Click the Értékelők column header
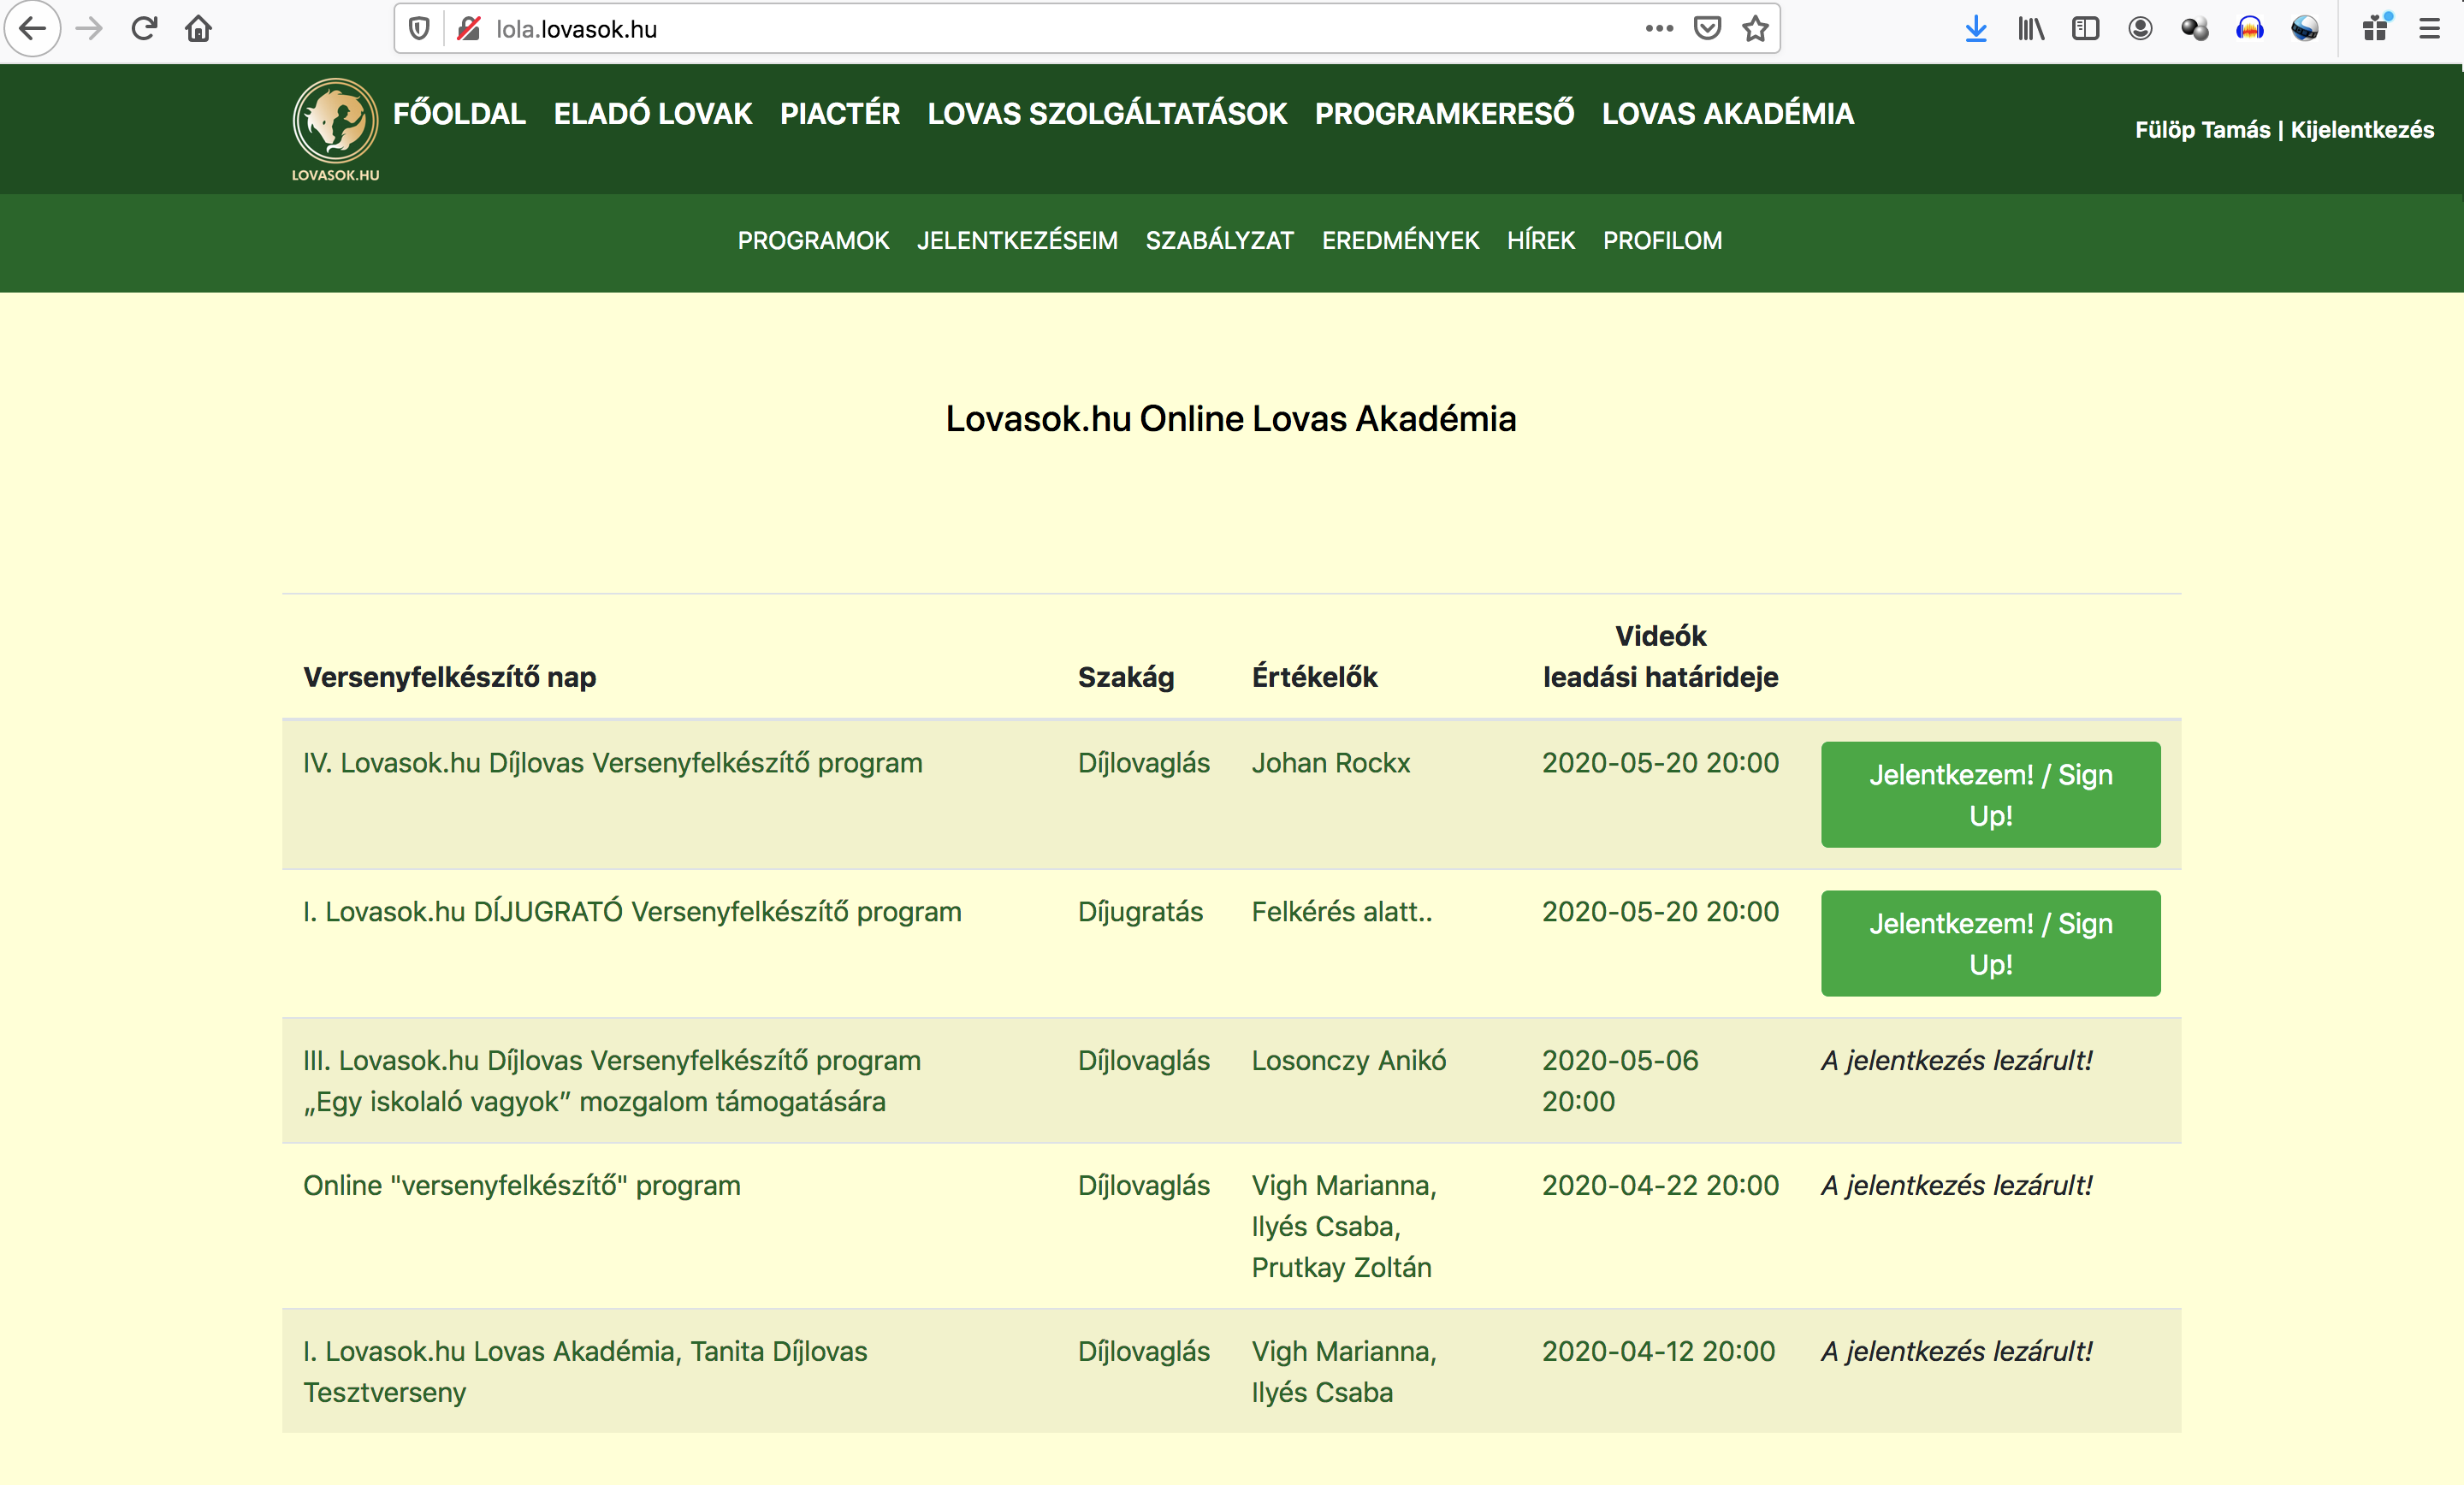 point(1314,678)
